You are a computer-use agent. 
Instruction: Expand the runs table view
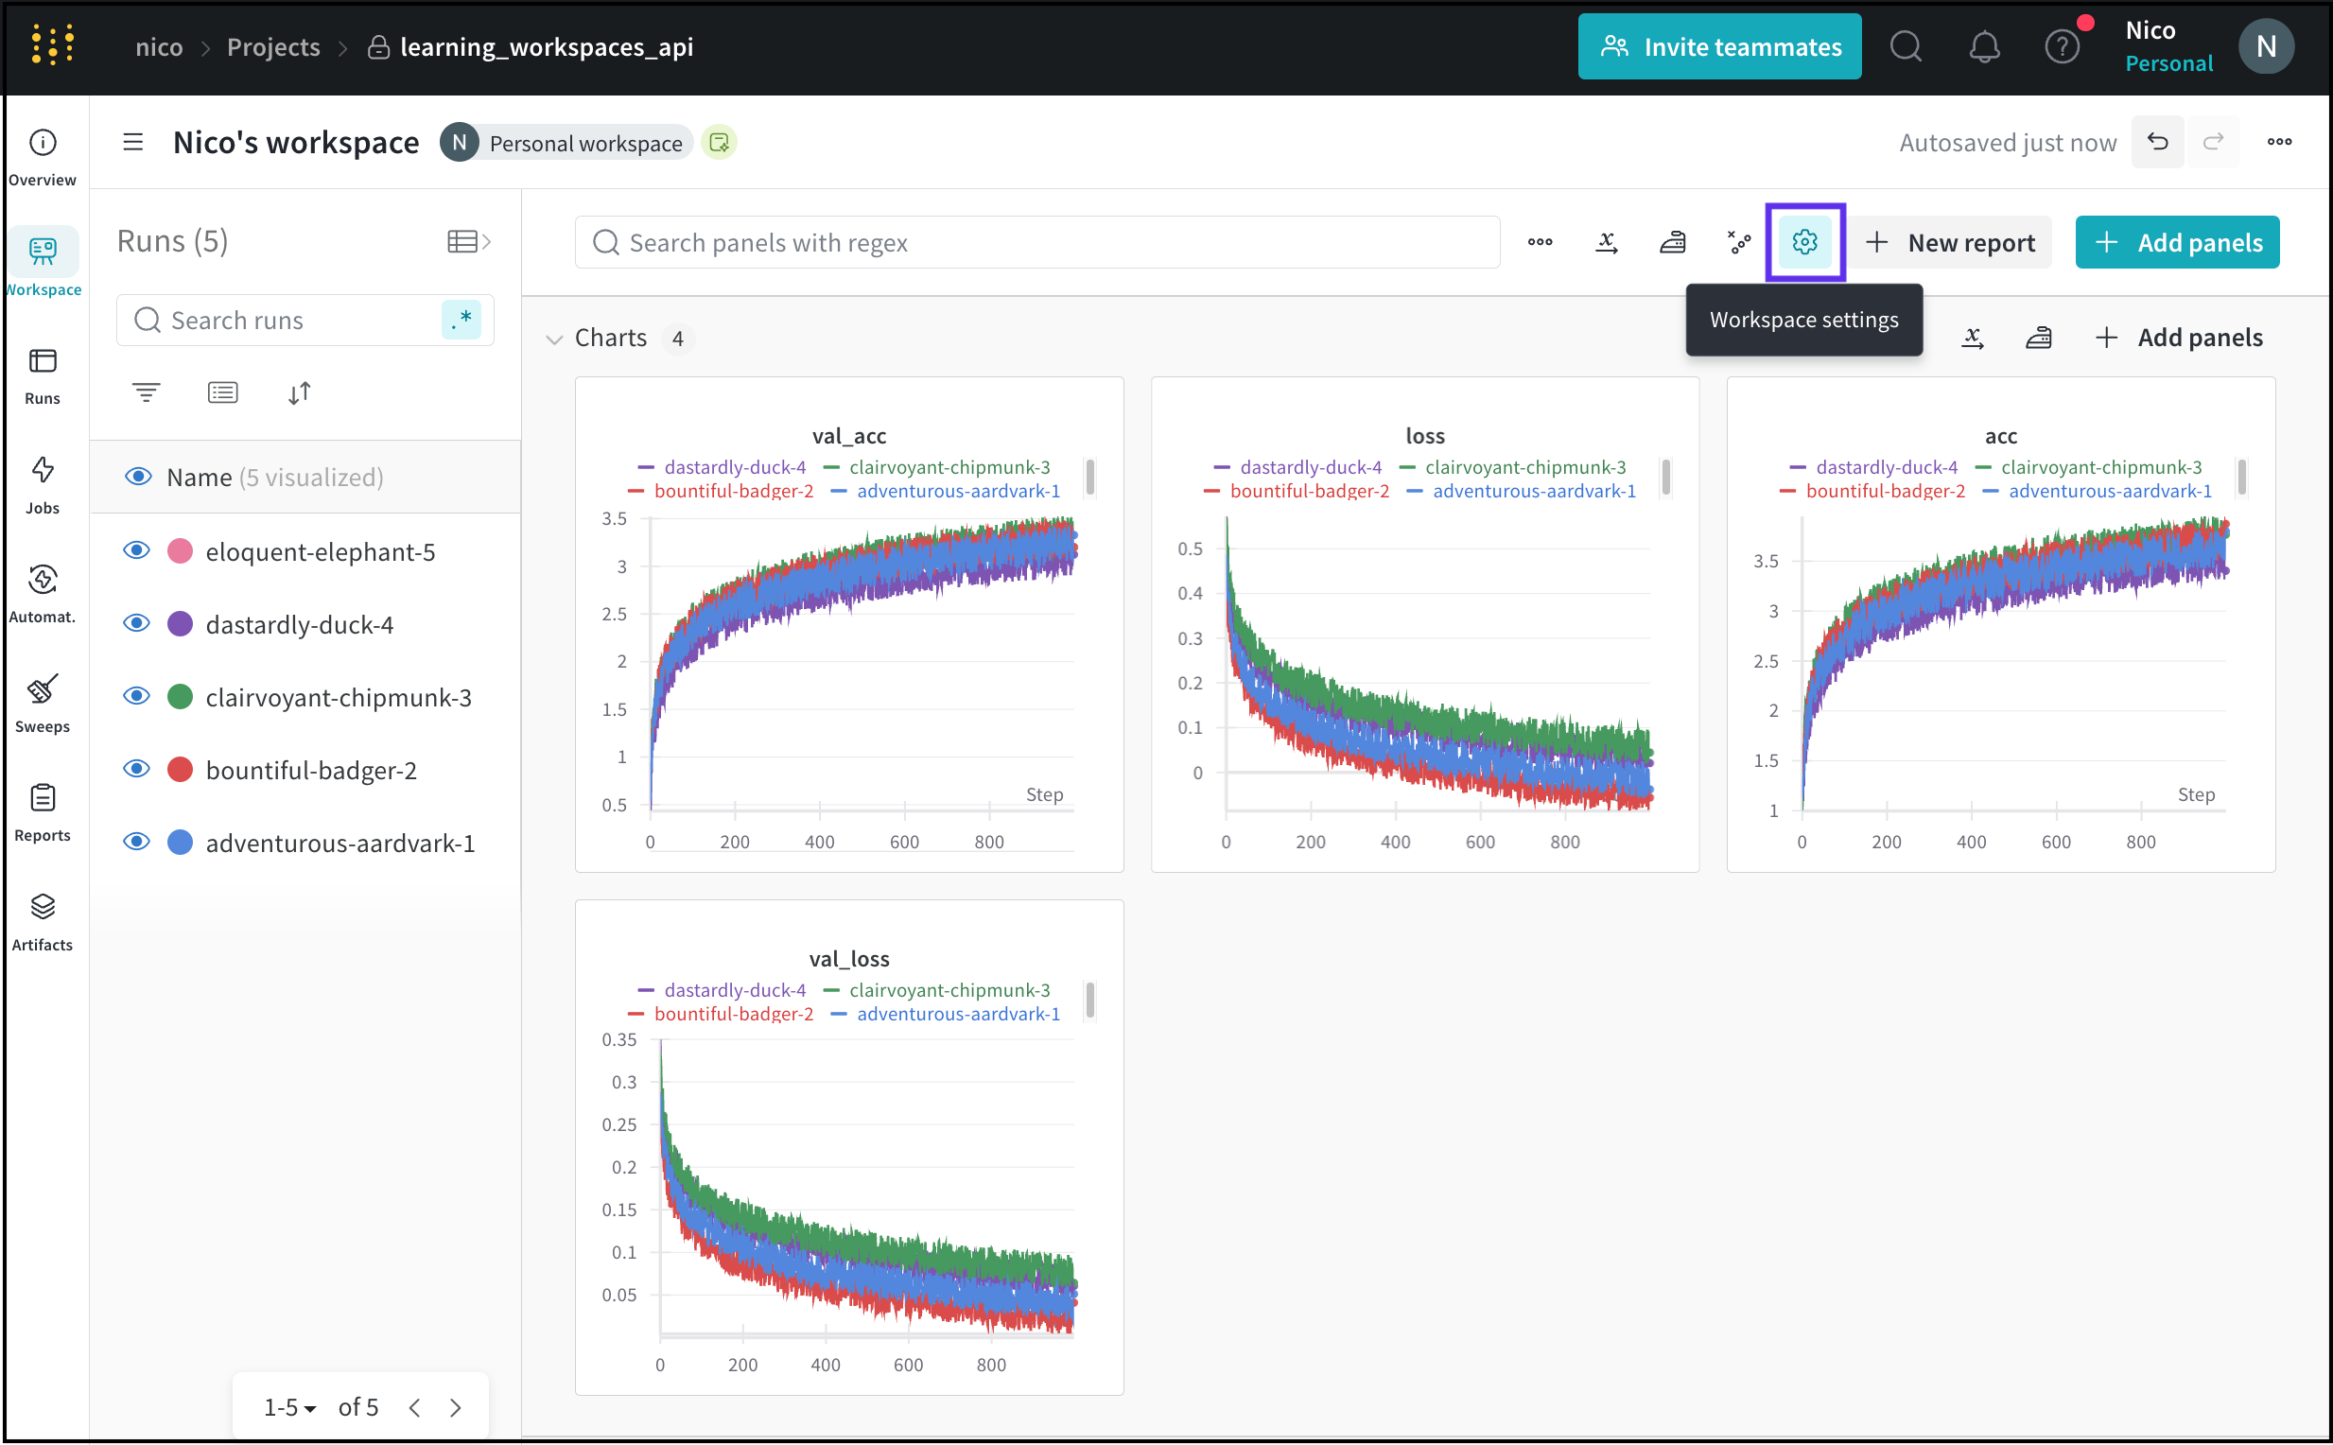pyautogui.click(x=468, y=241)
